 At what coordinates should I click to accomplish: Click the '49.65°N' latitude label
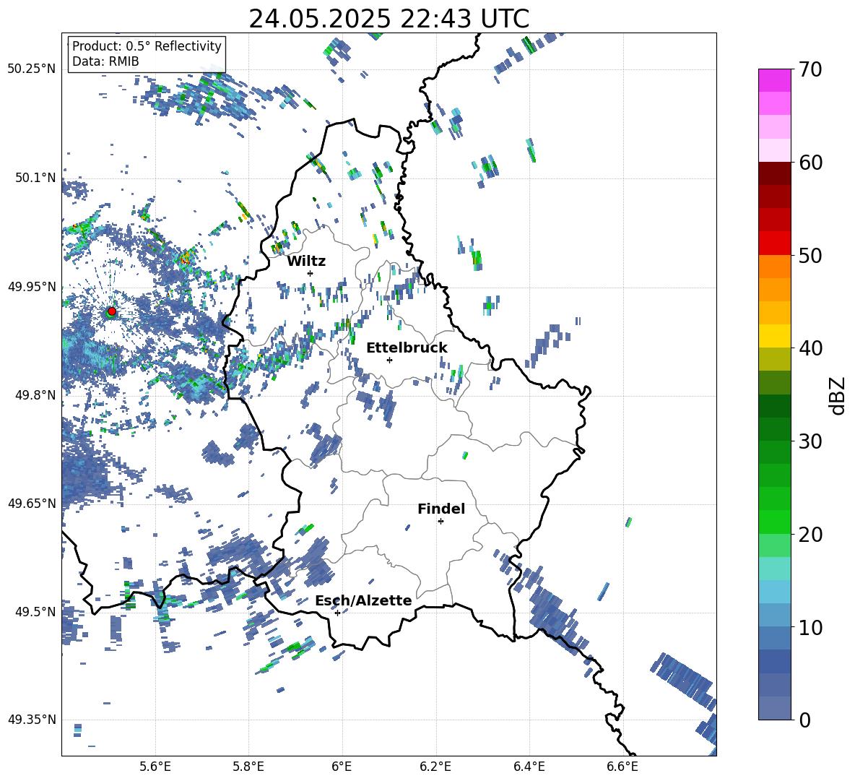pos(32,504)
